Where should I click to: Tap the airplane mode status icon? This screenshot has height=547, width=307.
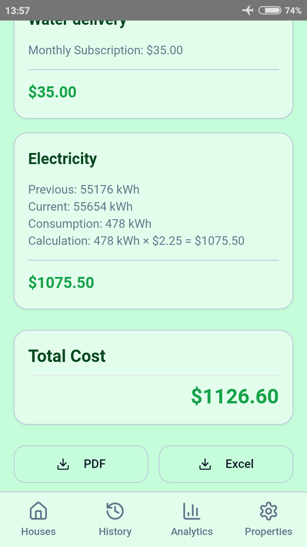[x=248, y=10]
